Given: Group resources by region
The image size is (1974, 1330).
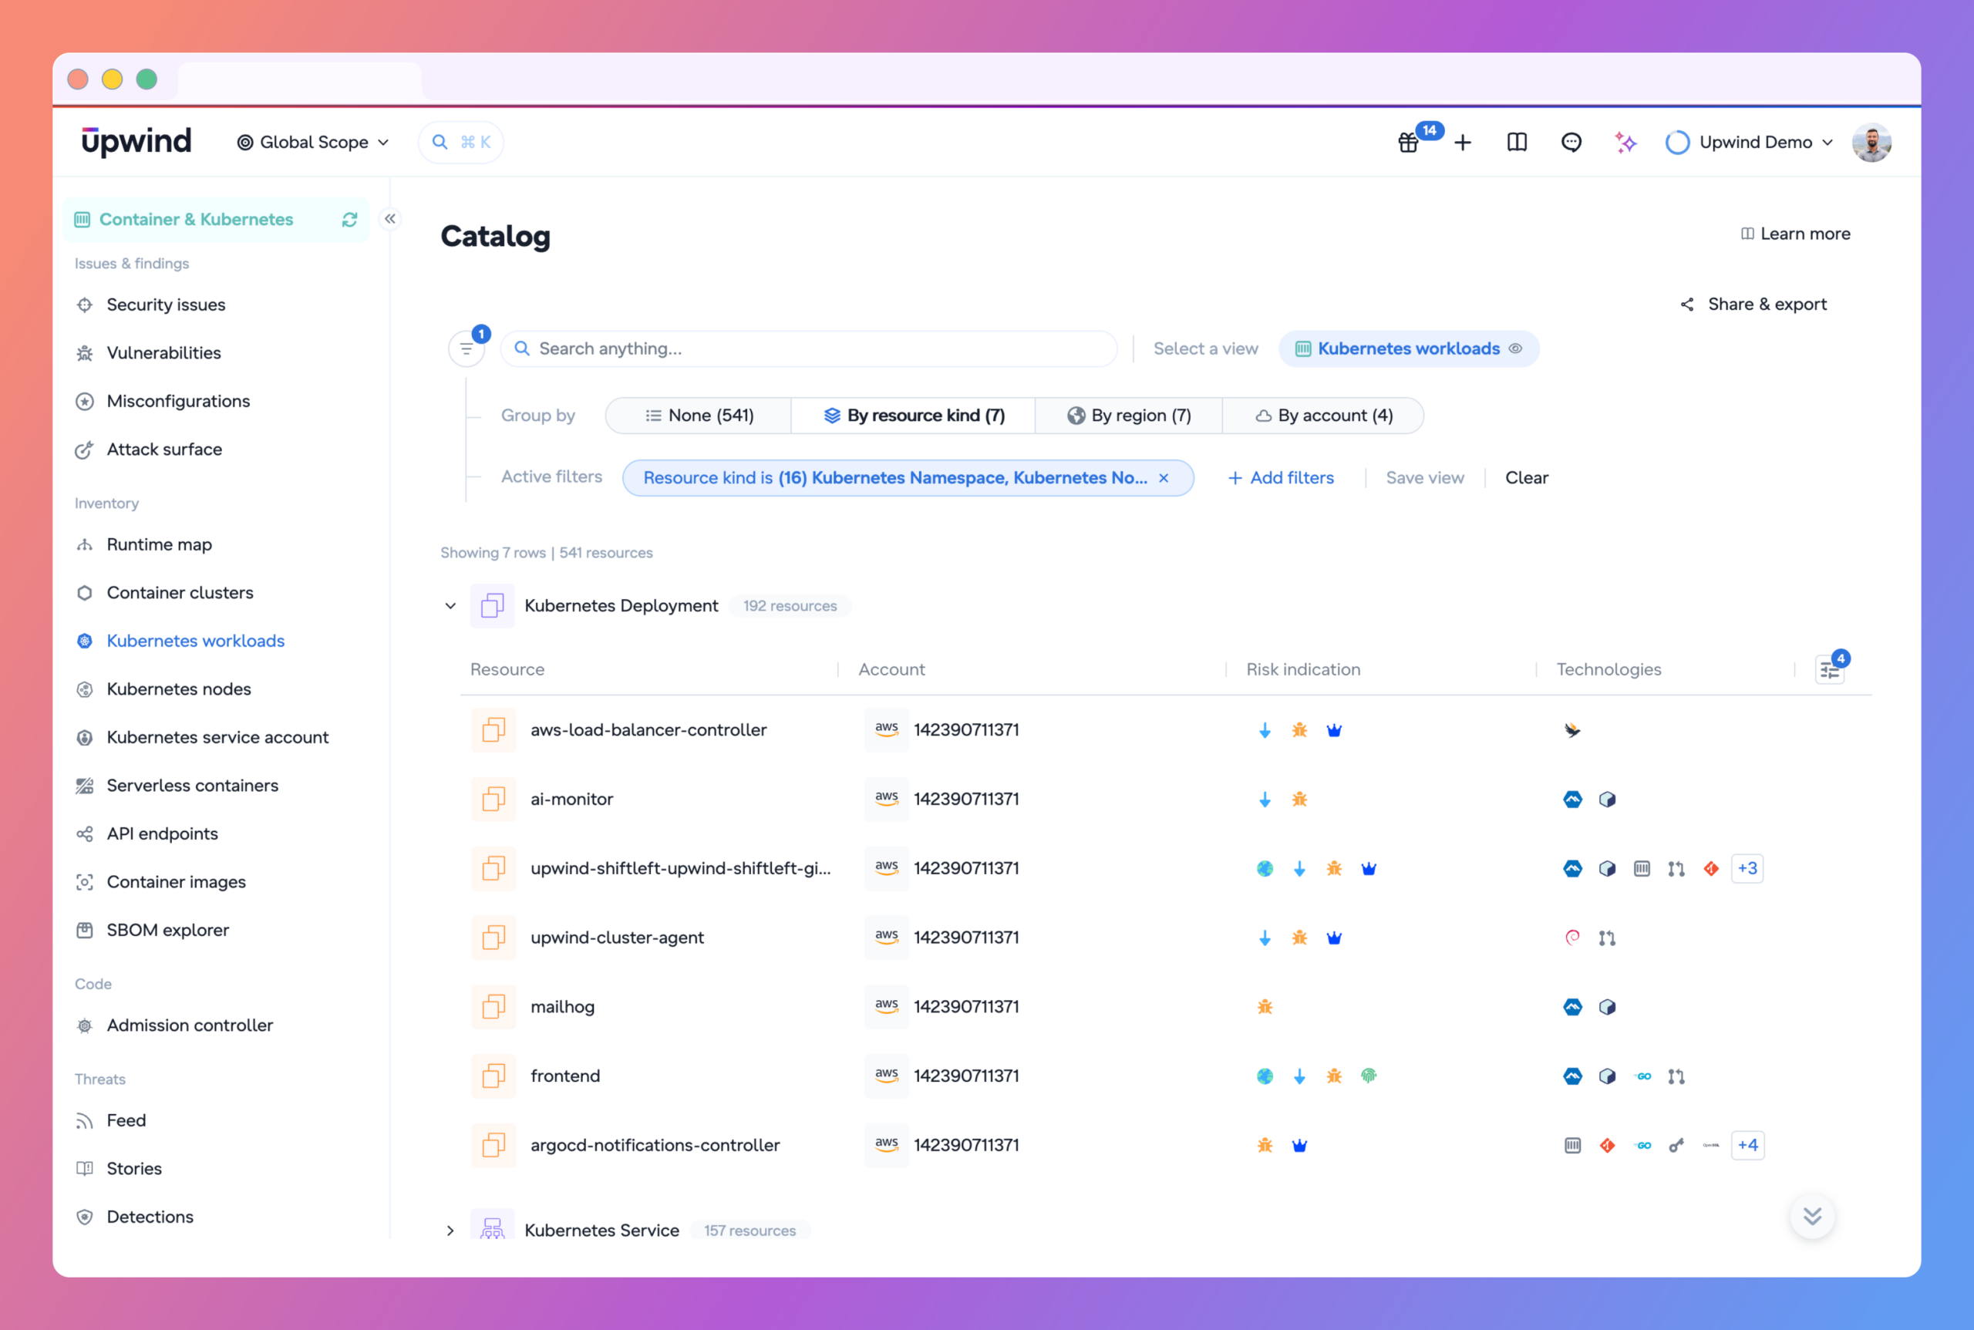Looking at the screenshot, I should click(1128, 416).
